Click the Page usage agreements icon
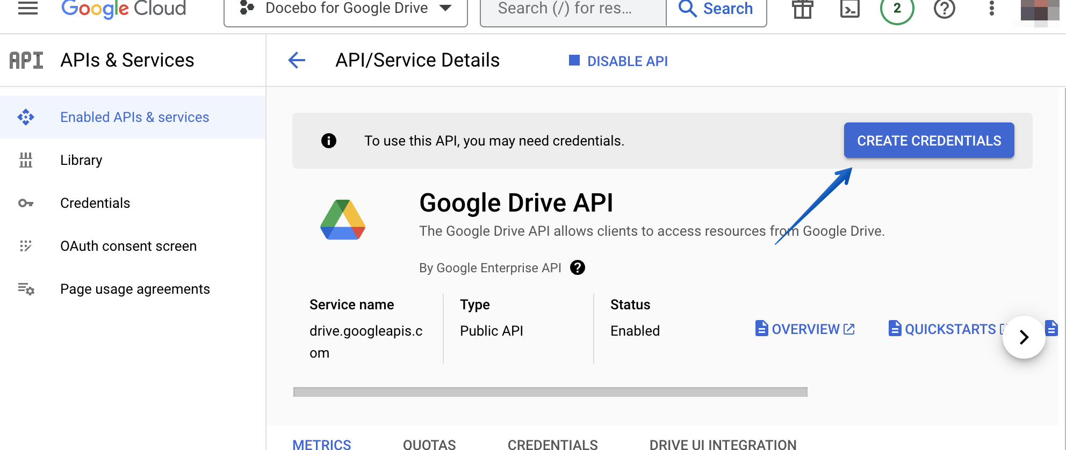1066x450 pixels. click(26, 289)
